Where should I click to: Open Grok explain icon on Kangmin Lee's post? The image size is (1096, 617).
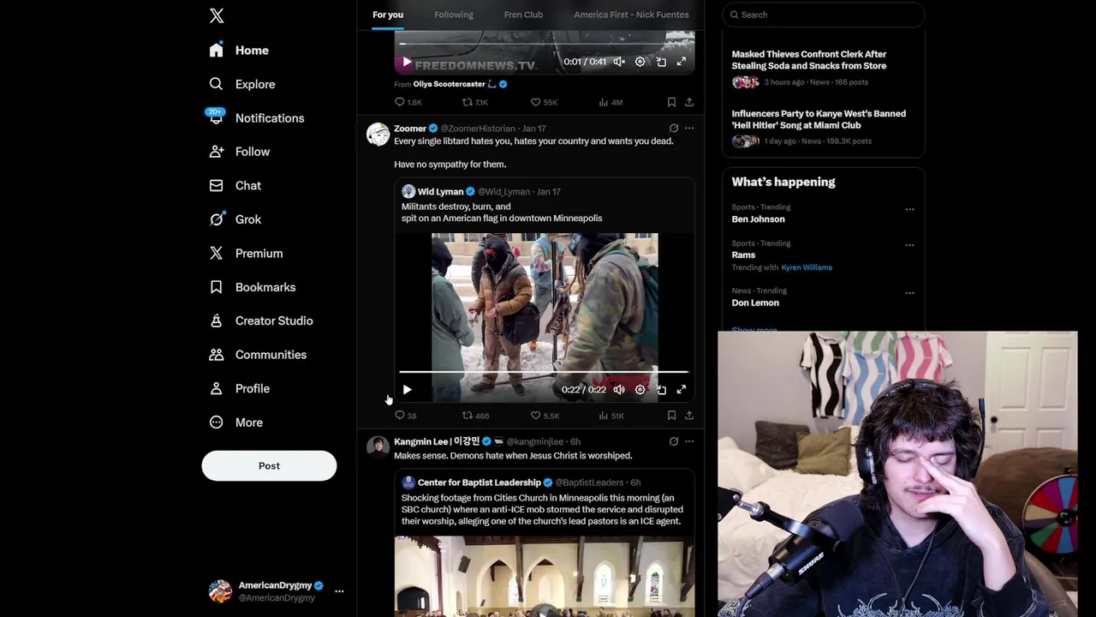674,441
